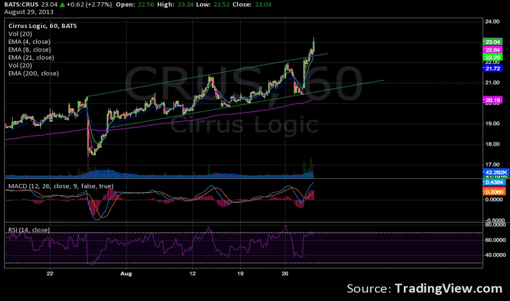This screenshot has height=301, width=510.
Task: Click the magenta 20.18 EMA price label
Action: pyautogui.click(x=492, y=100)
